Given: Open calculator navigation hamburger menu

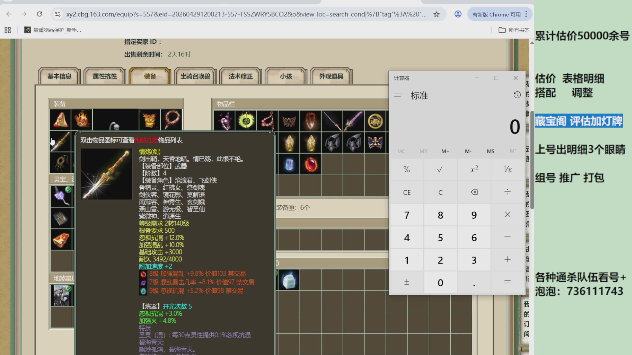Looking at the screenshot, I should 397,95.
